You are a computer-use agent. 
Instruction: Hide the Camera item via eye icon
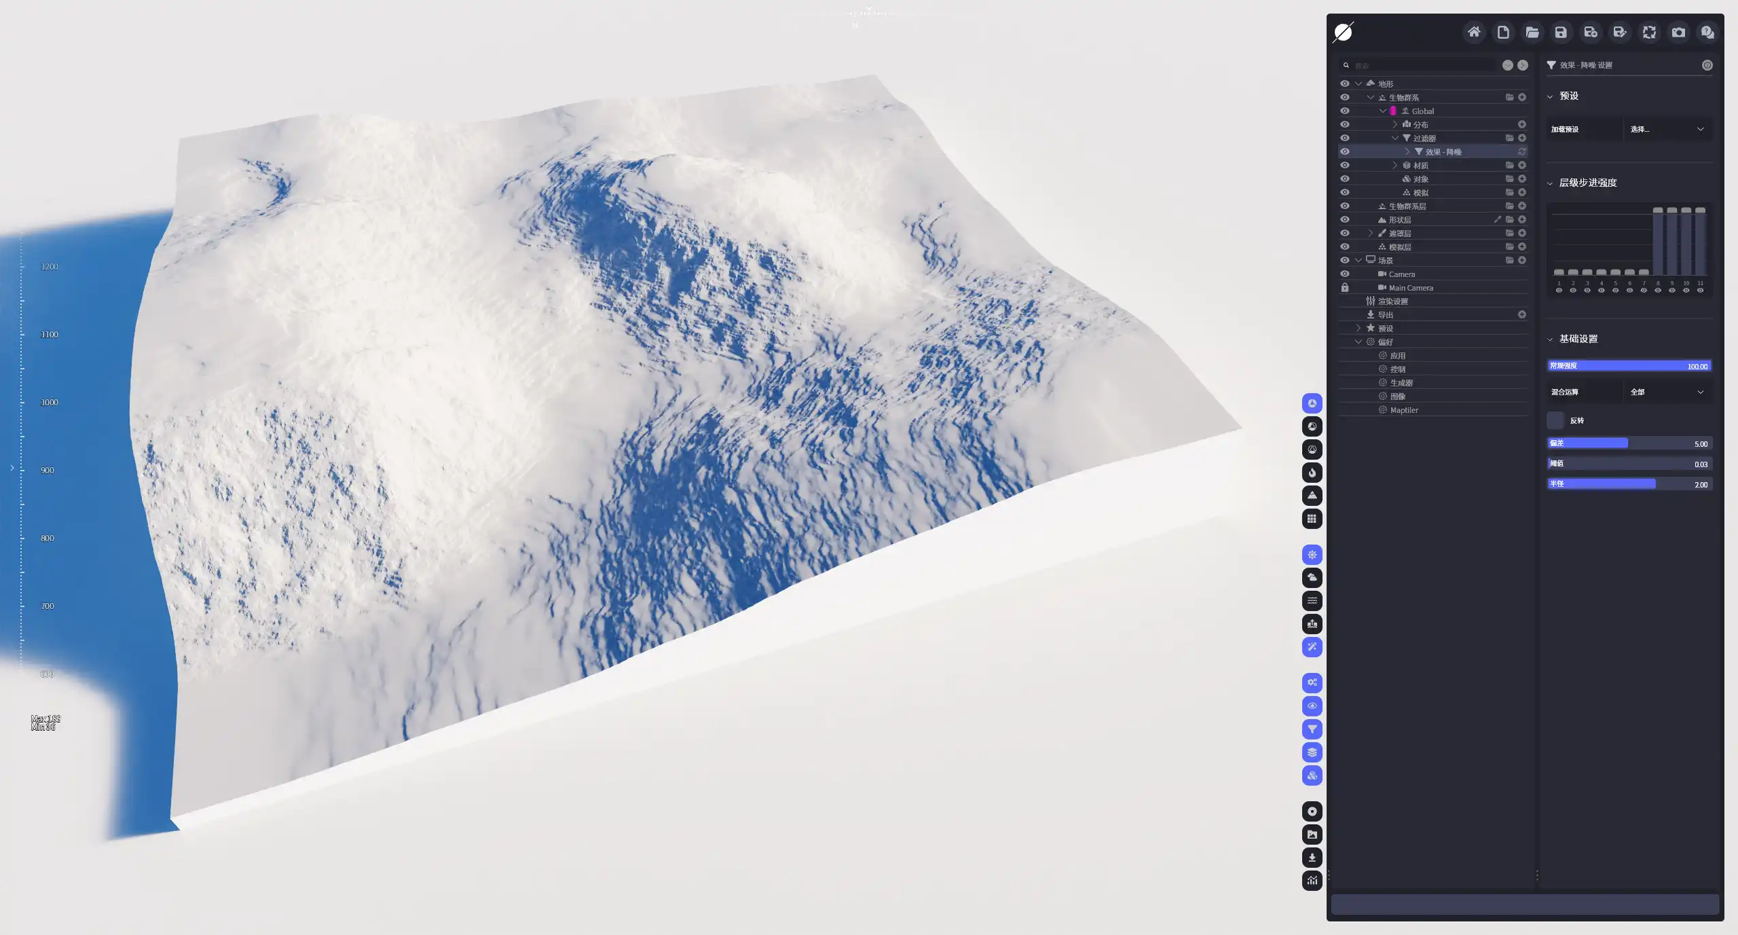coord(1344,274)
